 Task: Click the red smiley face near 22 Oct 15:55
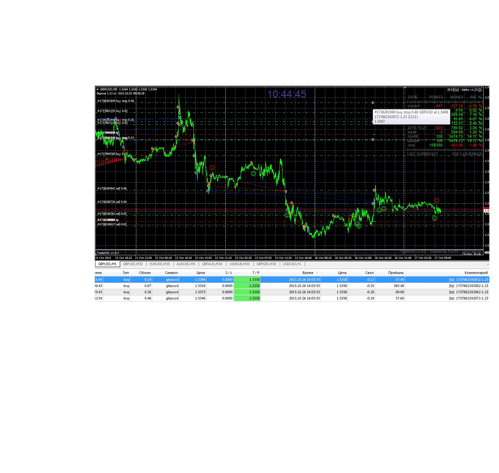(x=212, y=168)
